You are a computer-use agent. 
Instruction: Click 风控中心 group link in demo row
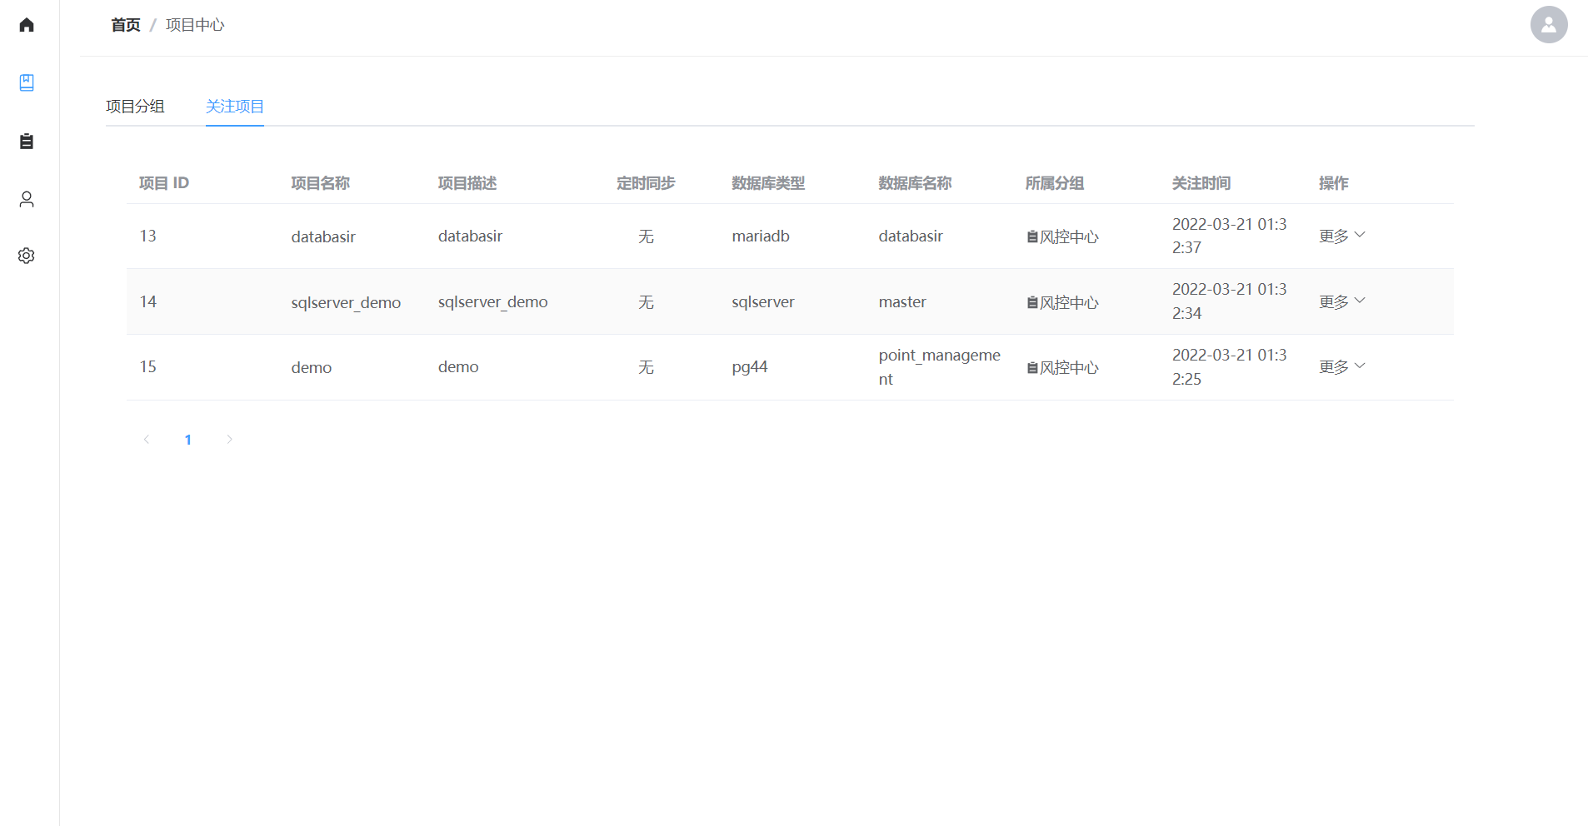click(1069, 368)
